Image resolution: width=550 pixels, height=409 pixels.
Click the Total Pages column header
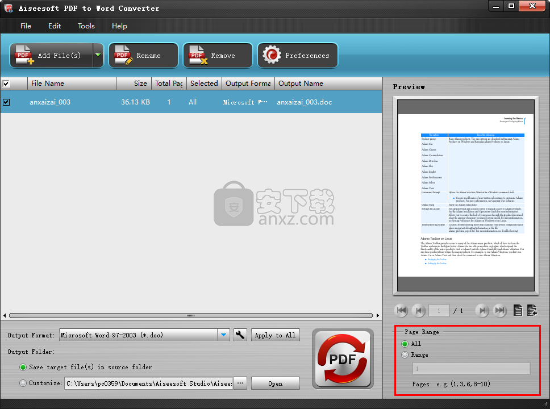tap(169, 84)
